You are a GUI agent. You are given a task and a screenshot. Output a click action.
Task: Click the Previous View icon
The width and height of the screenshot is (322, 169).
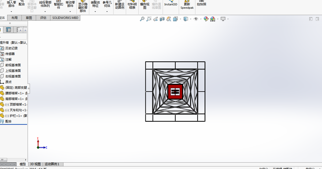pyautogui.click(x=156, y=19)
